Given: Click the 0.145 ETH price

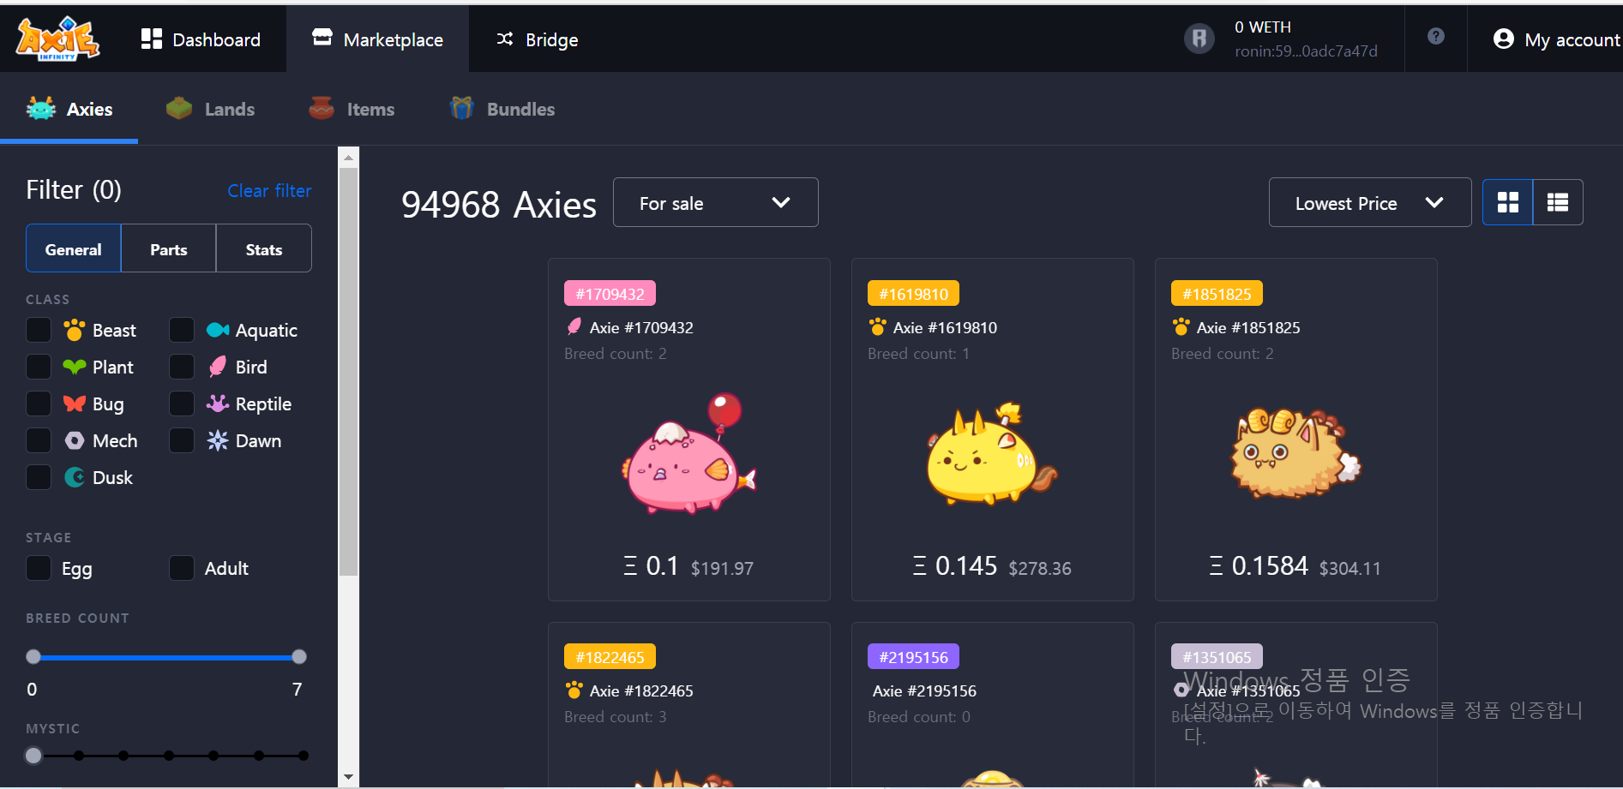Looking at the screenshot, I should click(x=956, y=566).
